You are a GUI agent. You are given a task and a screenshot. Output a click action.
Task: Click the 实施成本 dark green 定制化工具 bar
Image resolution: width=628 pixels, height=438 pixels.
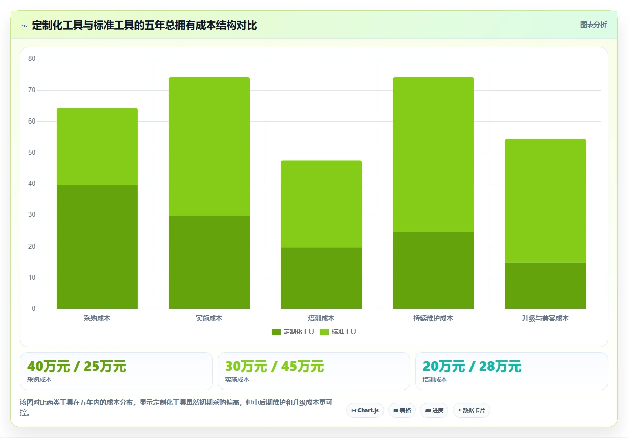[x=209, y=262]
